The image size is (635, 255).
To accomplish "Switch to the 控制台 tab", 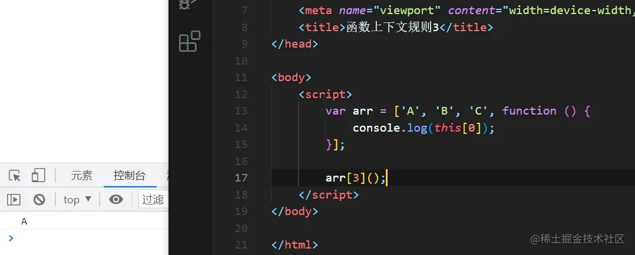I will (130, 176).
